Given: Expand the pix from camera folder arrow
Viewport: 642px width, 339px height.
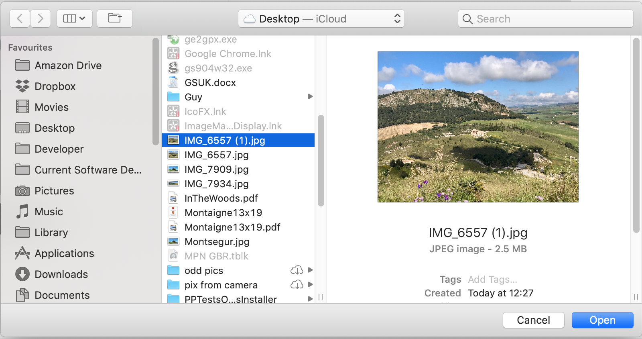Looking at the screenshot, I should click(310, 284).
